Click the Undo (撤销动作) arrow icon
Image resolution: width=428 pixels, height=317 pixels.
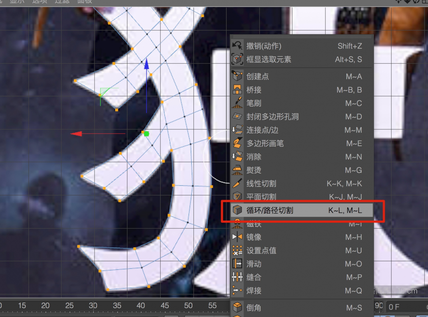coord(237,46)
